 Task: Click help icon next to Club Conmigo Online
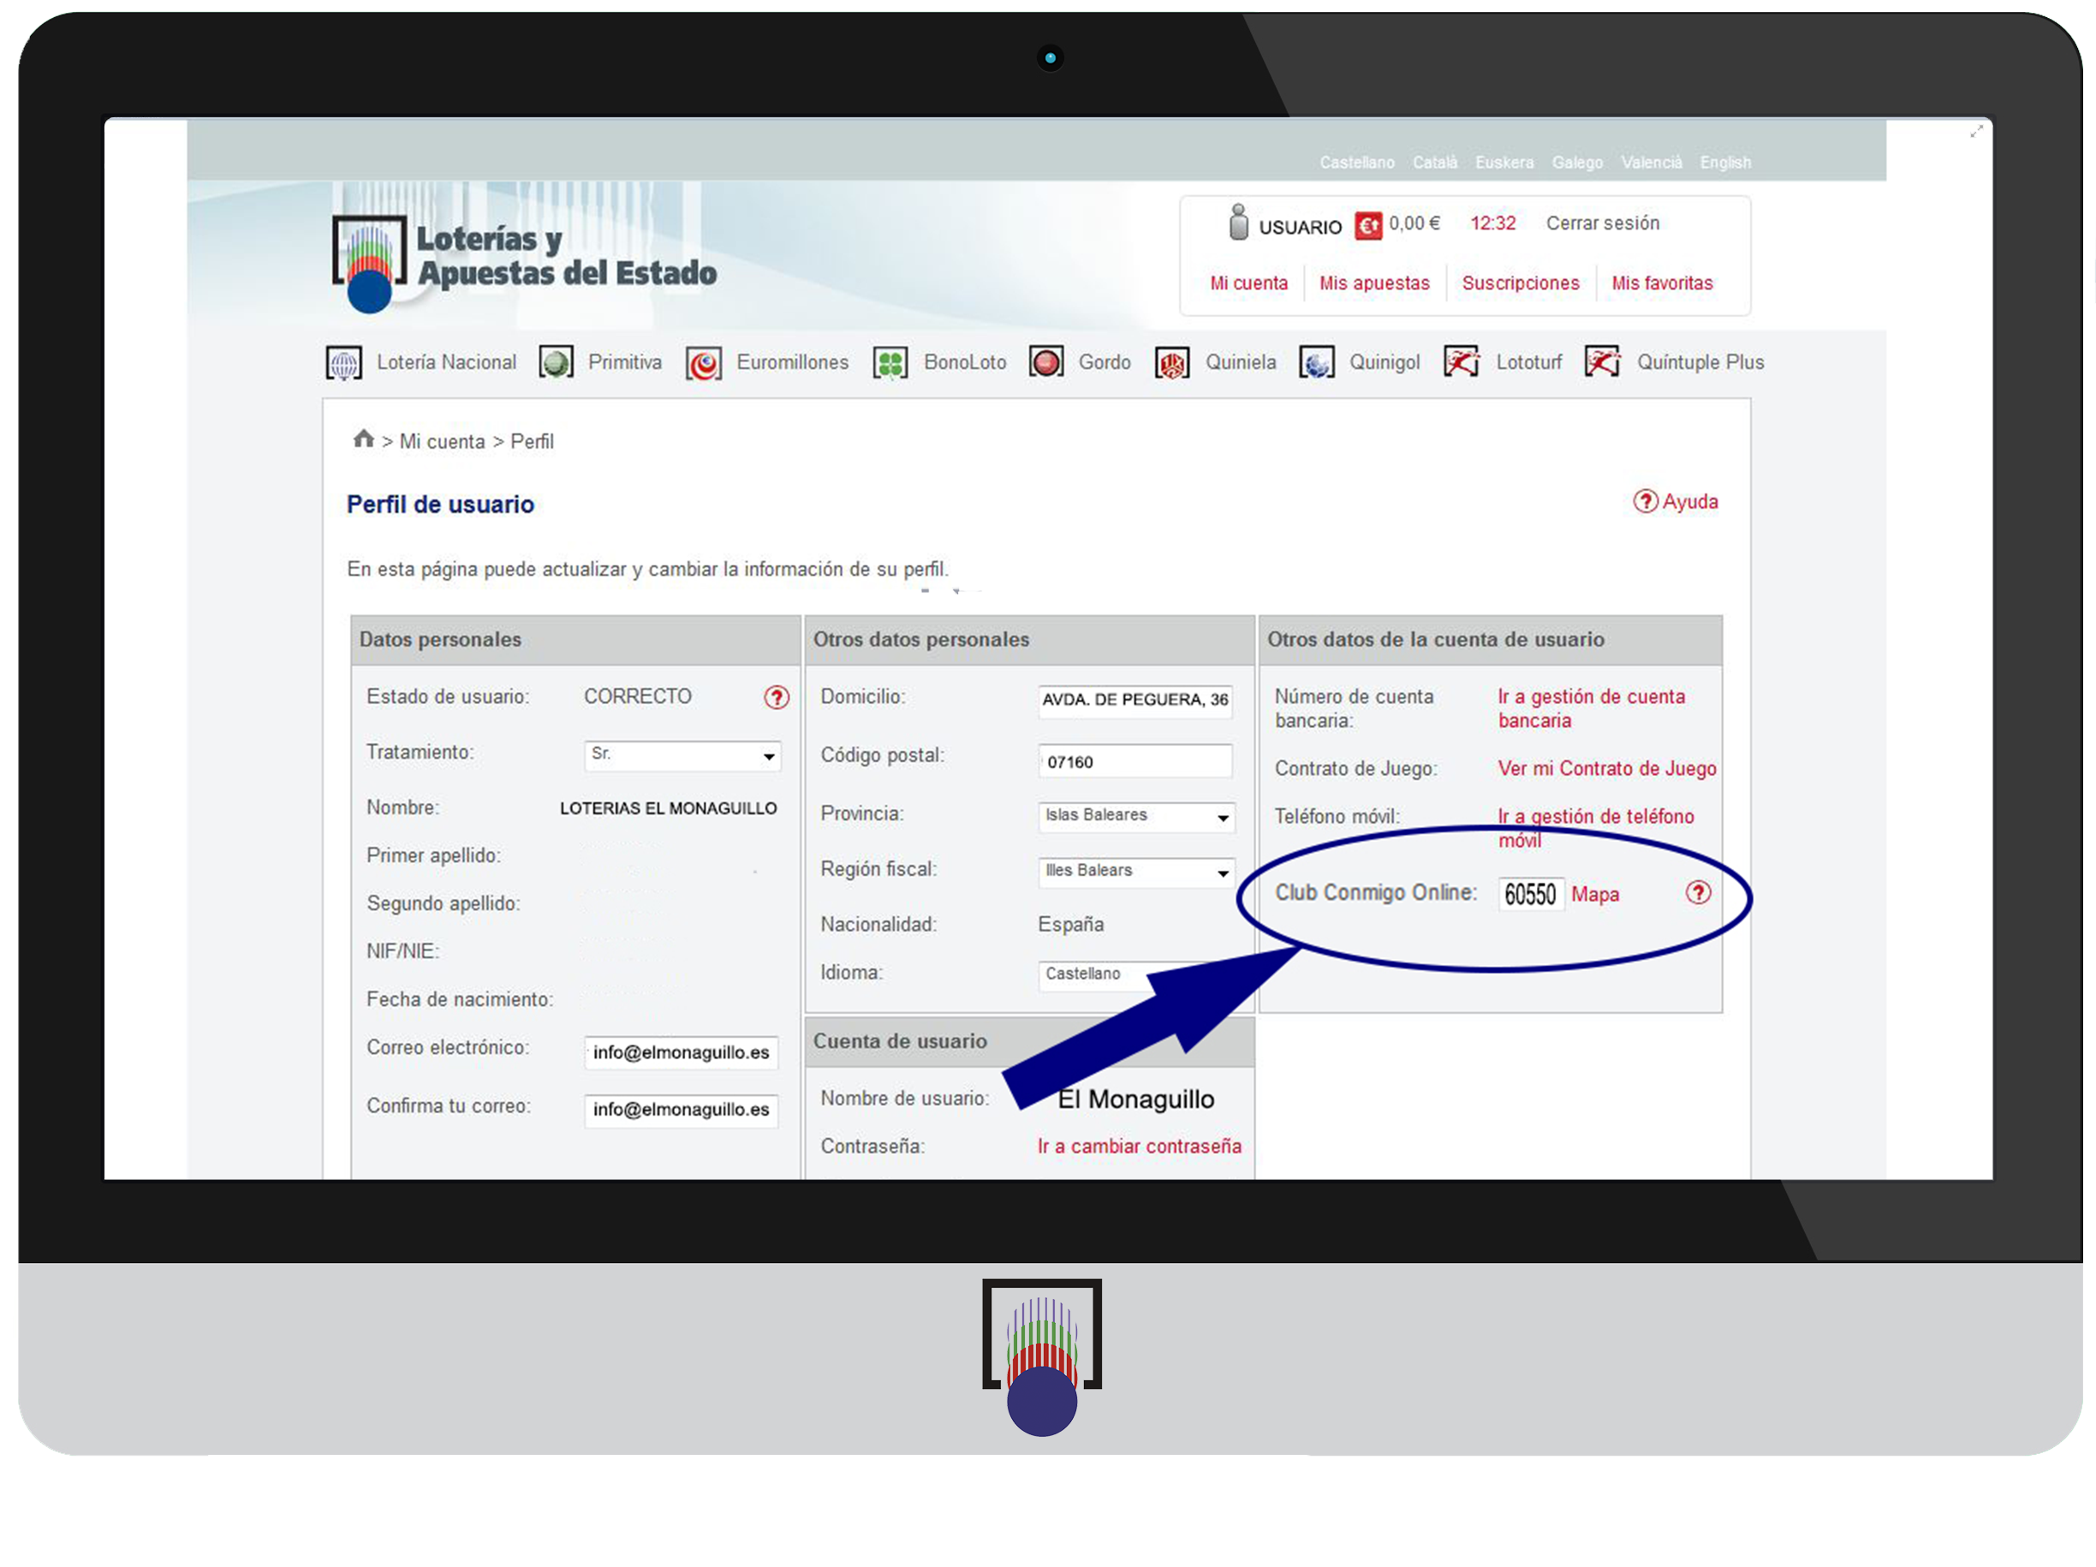1698,892
